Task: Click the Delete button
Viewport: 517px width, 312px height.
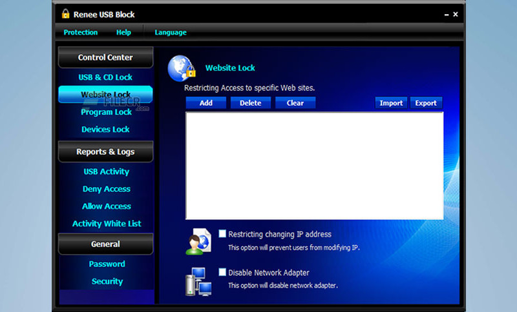Action: tap(251, 103)
